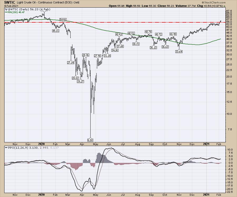Click the 54.66 peak price label
The image size is (237, 197).
click(x=63, y=19)
